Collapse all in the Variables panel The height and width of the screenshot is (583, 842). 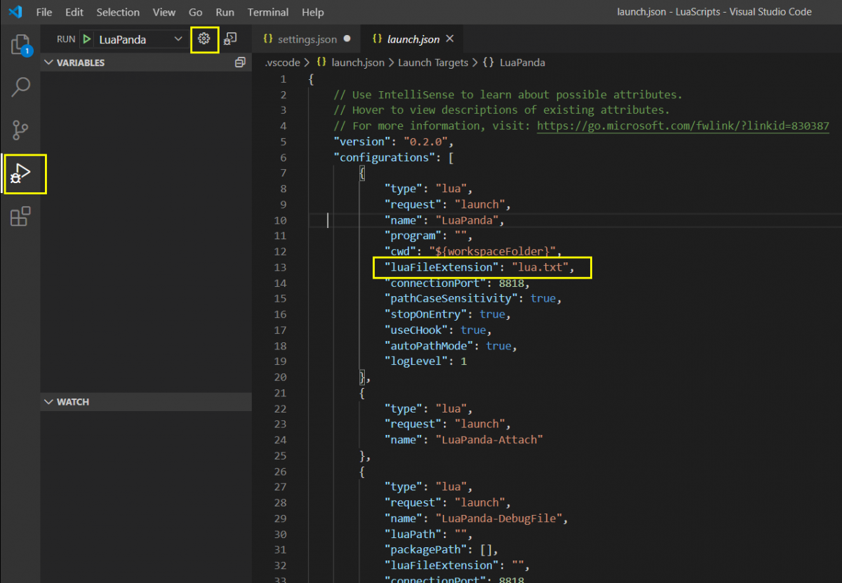240,62
